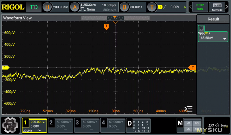
Task: Toggle the speaker sound icon
Action: coord(217,126)
